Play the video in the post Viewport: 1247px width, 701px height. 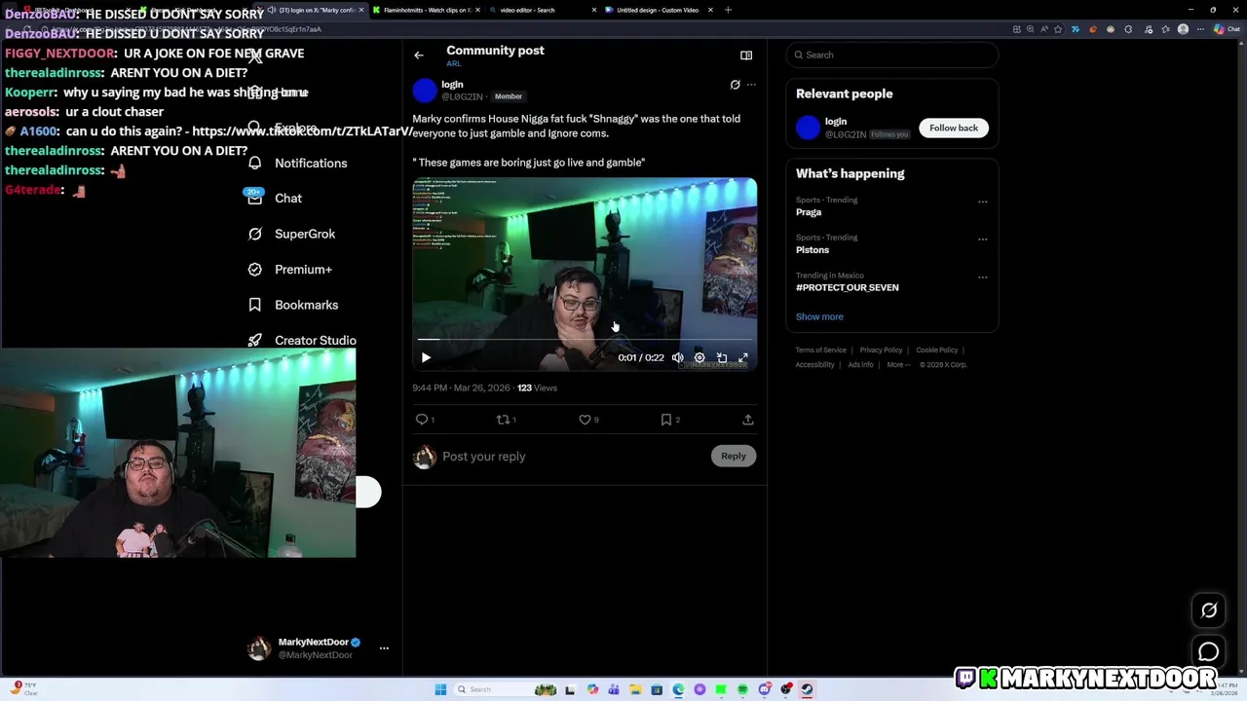(426, 357)
